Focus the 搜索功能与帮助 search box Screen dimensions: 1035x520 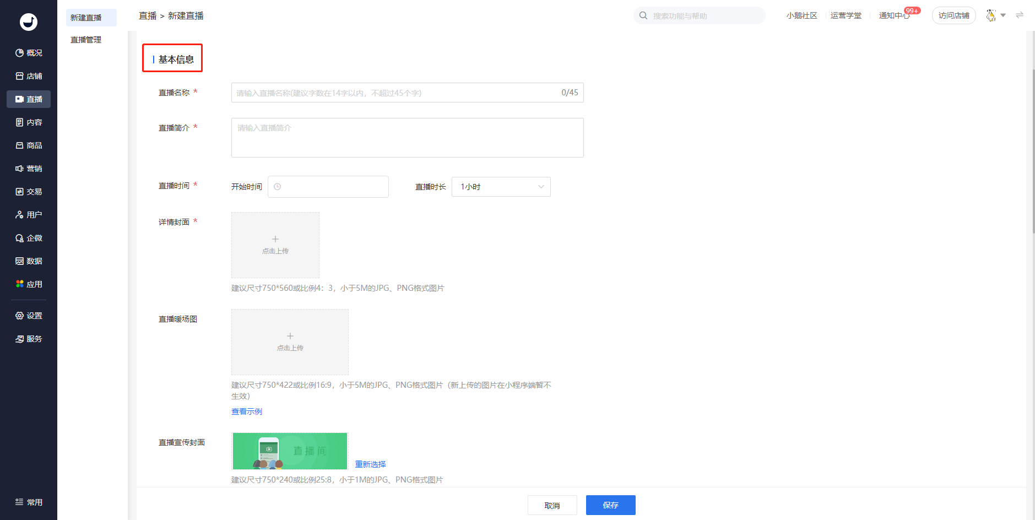point(700,15)
